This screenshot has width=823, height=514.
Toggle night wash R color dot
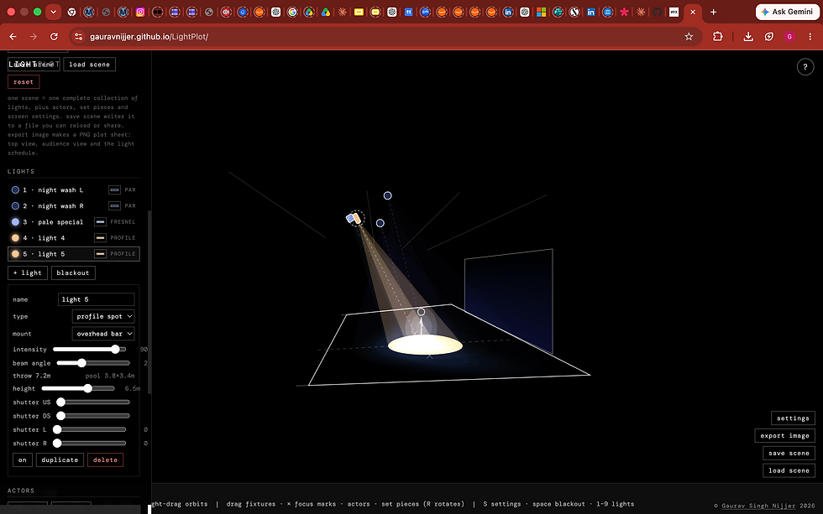pos(15,206)
